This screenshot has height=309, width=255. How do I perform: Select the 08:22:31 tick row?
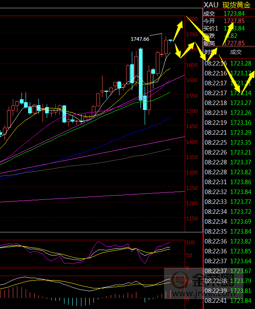tap(229, 182)
